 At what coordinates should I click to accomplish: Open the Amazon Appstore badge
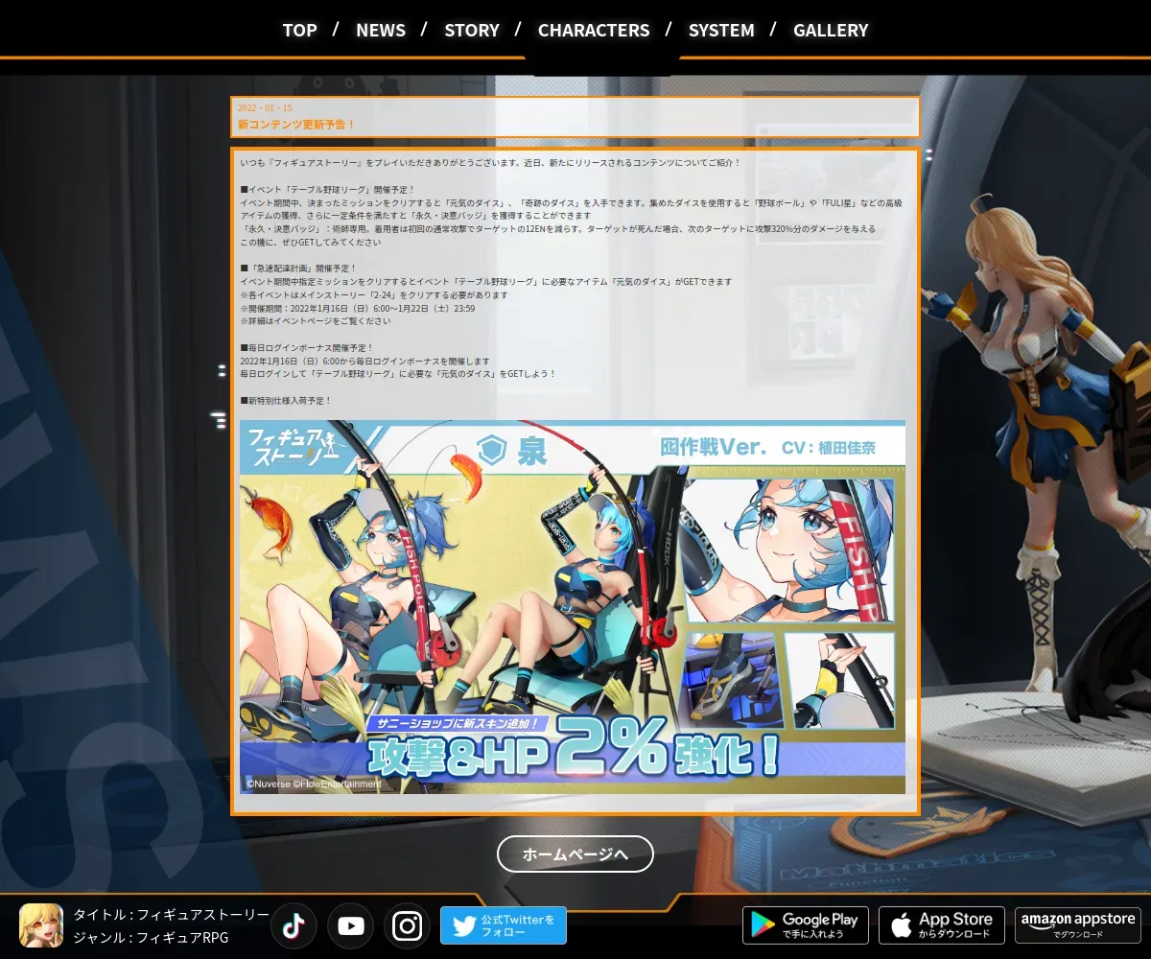click(1078, 925)
